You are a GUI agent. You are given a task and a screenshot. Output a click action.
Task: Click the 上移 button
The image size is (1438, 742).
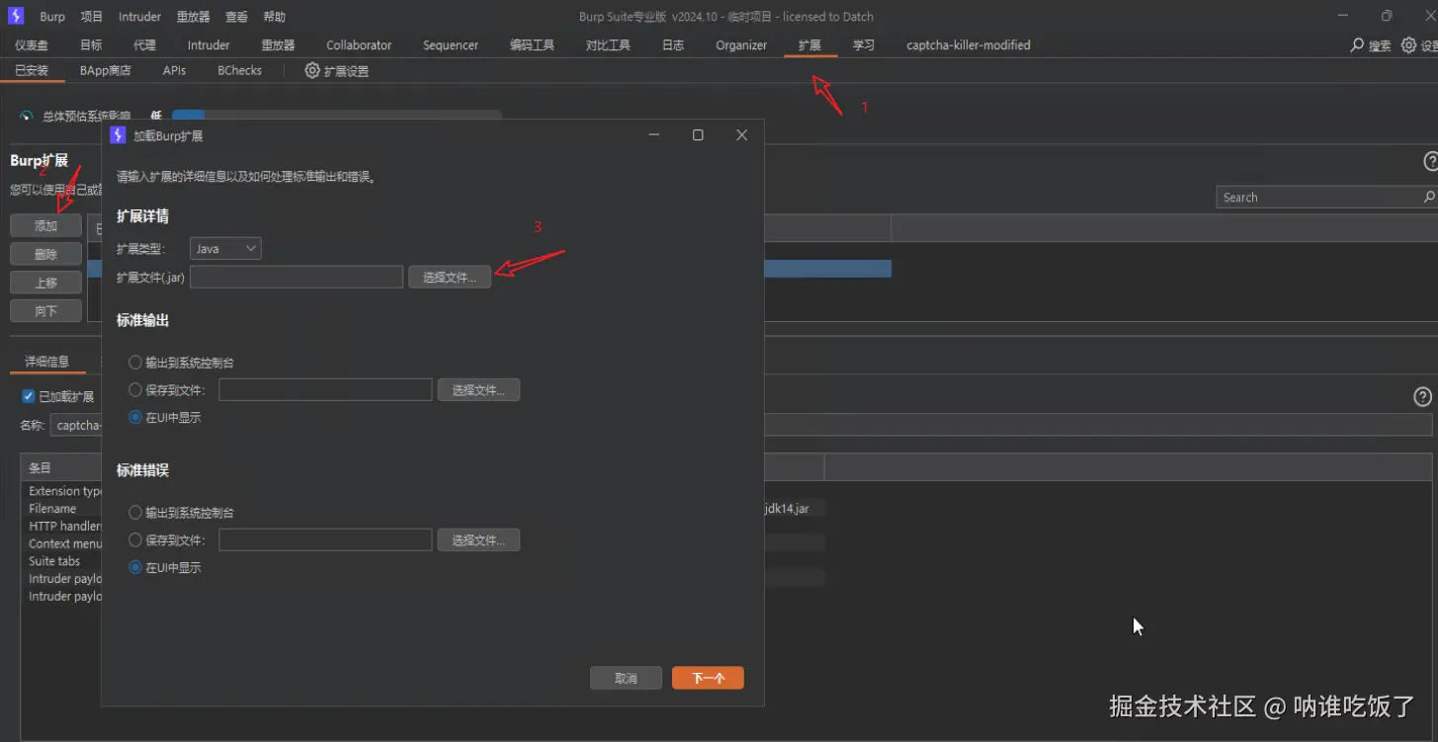(45, 283)
